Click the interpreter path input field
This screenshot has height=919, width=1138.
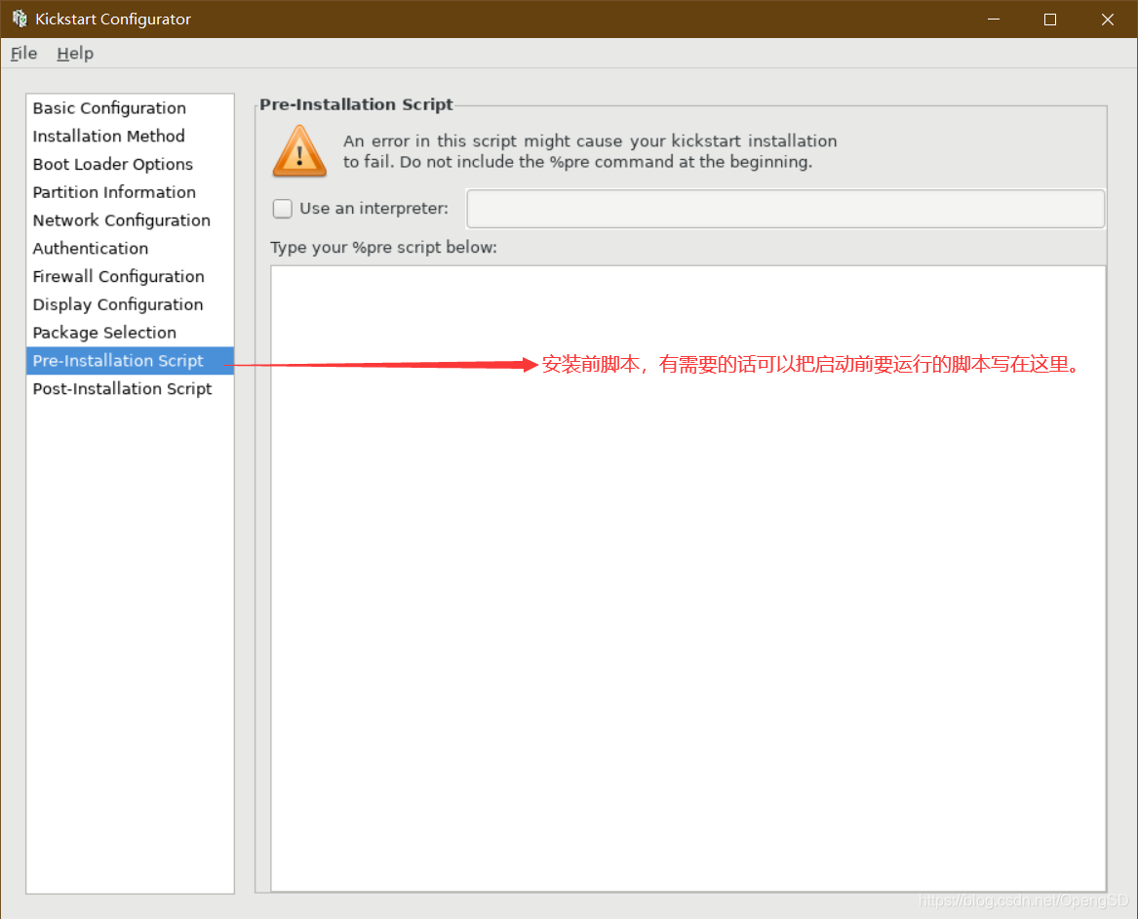click(785, 209)
